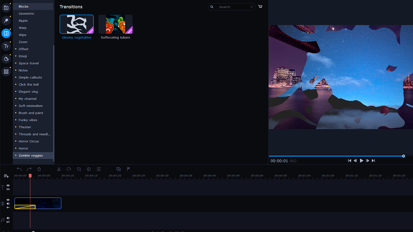Screen dimensions: 413x232
Task: Clear the search field with the X
Action: point(251,7)
